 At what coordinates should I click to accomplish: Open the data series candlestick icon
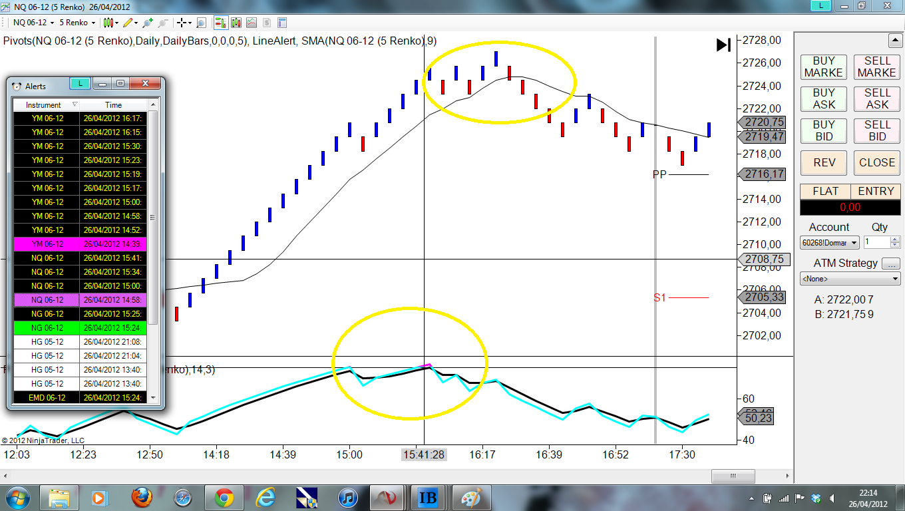coord(236,23)
